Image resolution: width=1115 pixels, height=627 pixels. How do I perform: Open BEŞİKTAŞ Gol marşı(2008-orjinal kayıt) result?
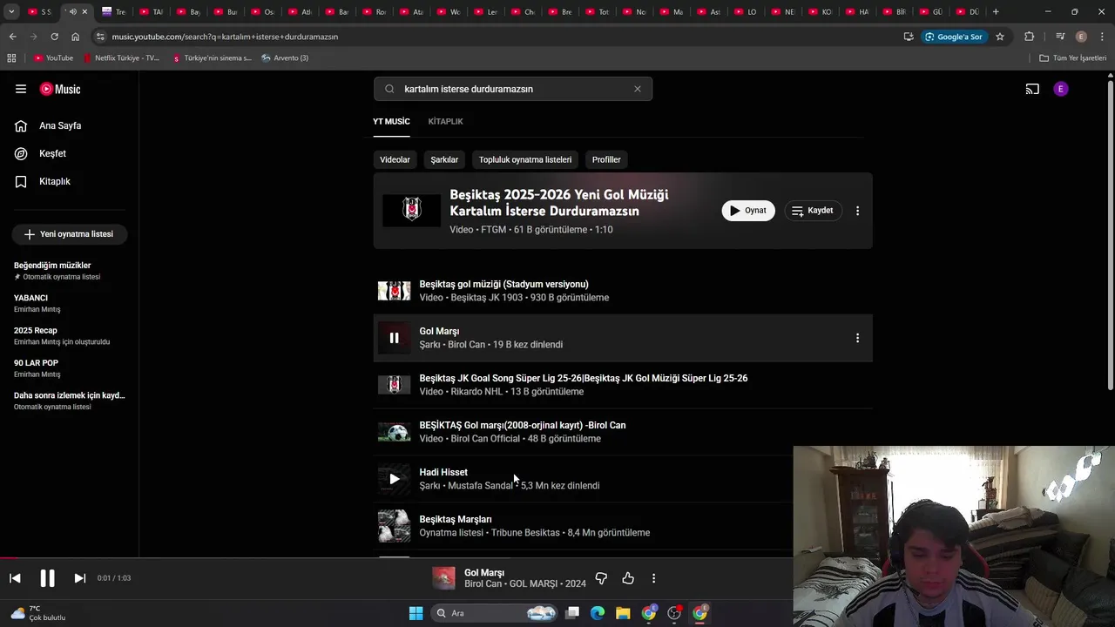(x=522, y=425)
